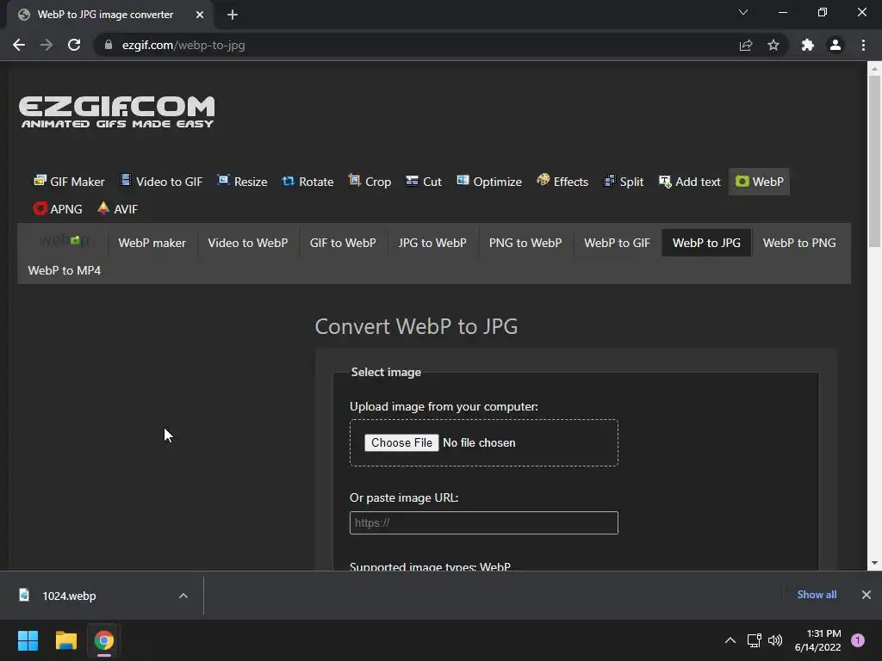This screenshot has width=882, height=661.
Task: Open the Chrome extensions menu
Action: click(808, 45)
